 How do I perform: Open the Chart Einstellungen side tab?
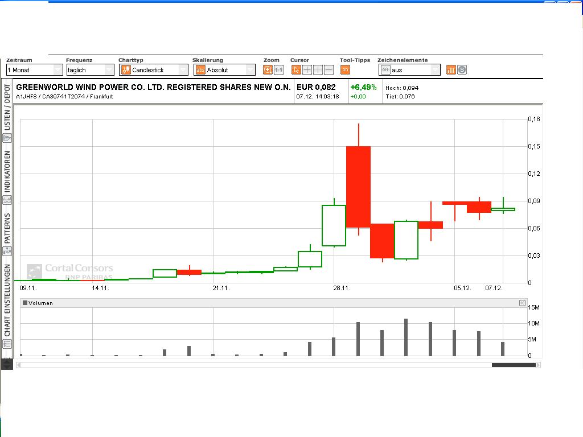[x=7, y=300]
